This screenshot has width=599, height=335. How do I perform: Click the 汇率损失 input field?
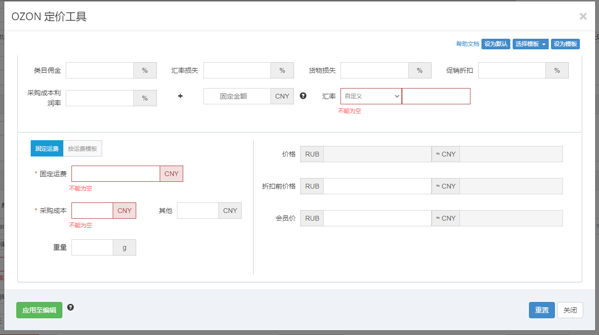pos(237,70)
